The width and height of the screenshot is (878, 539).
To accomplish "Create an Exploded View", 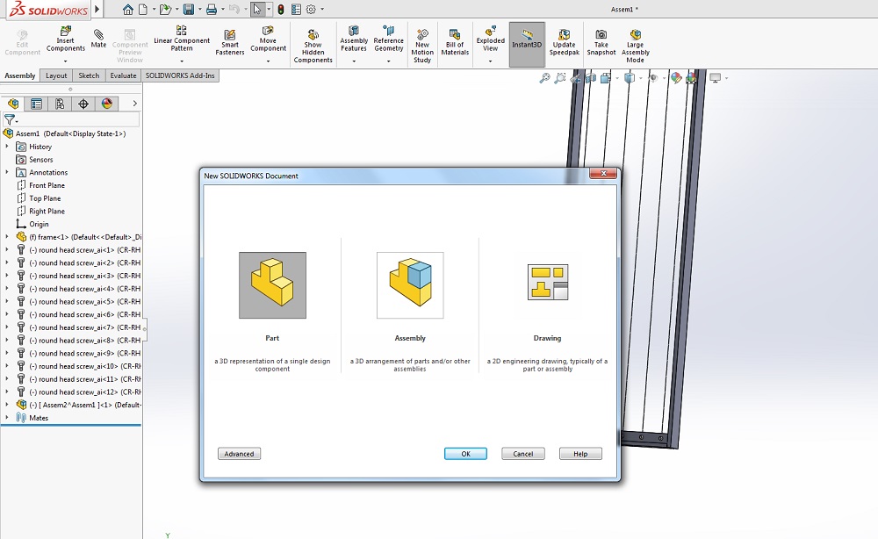I will coord(491,39).
